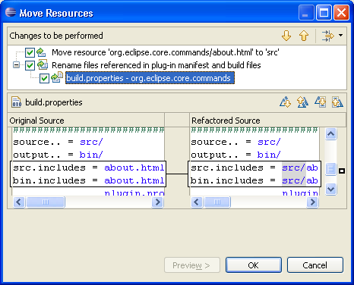Click the Refactored Source horizontal scroll right arrow
This screenshot has width=354, height=285.
pos(312,202)
